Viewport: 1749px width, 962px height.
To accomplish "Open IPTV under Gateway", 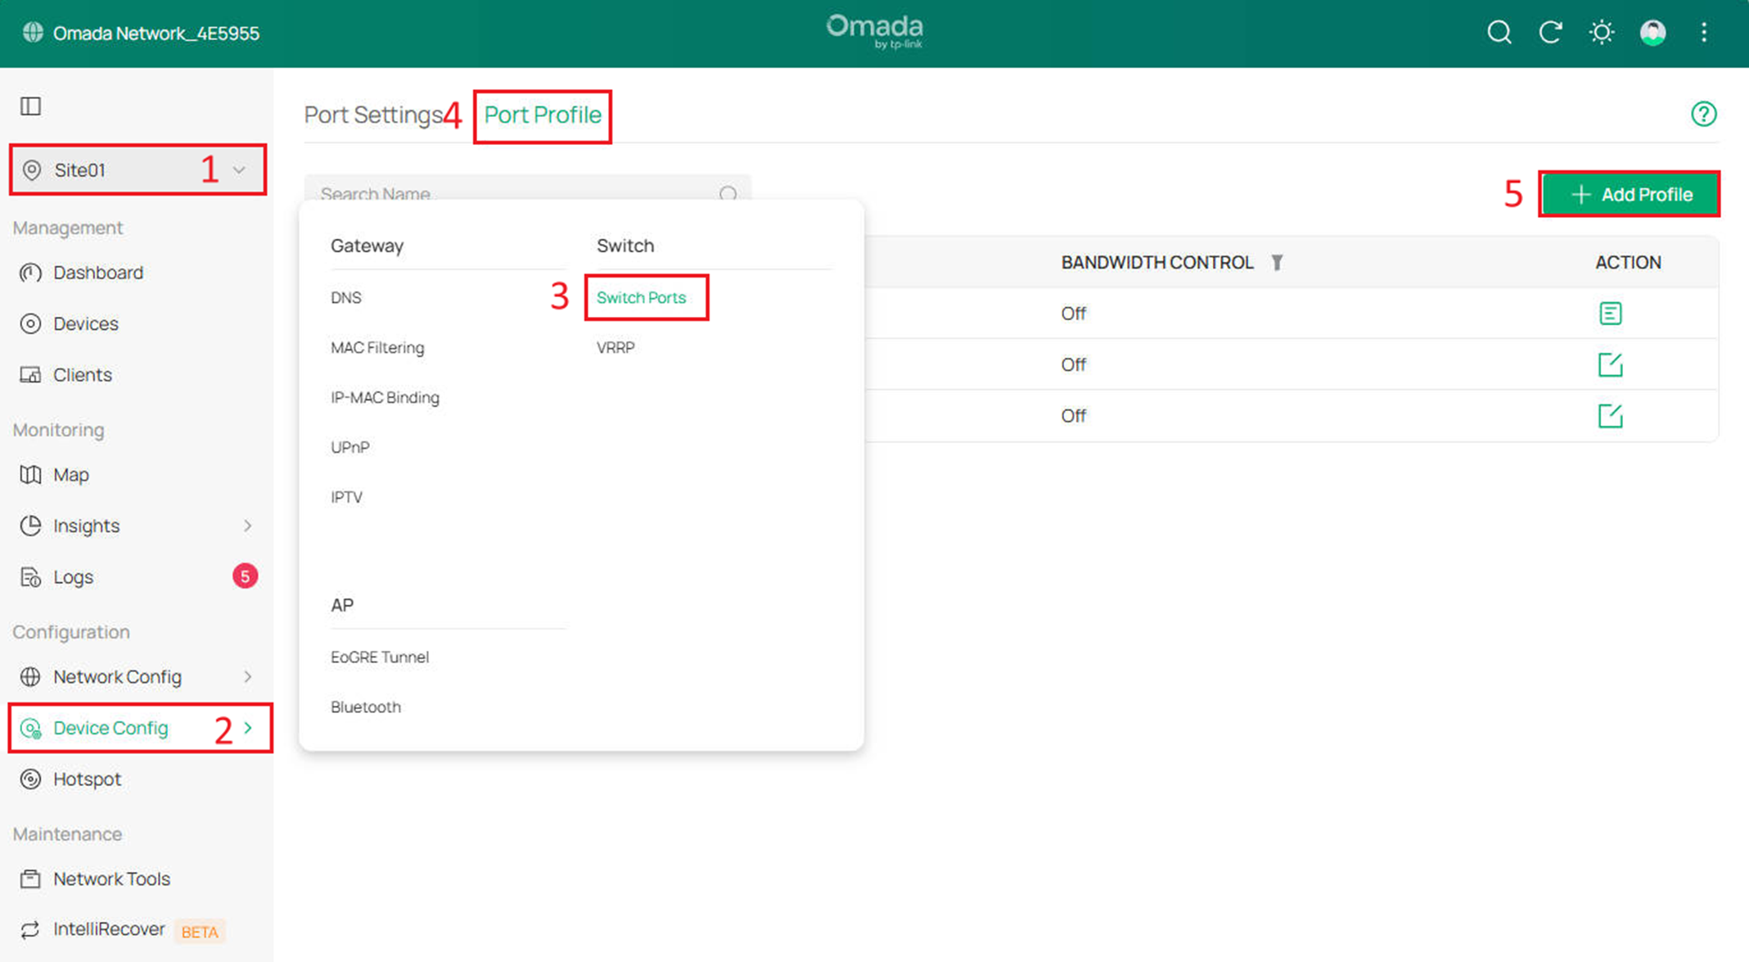I will (346, 497).
